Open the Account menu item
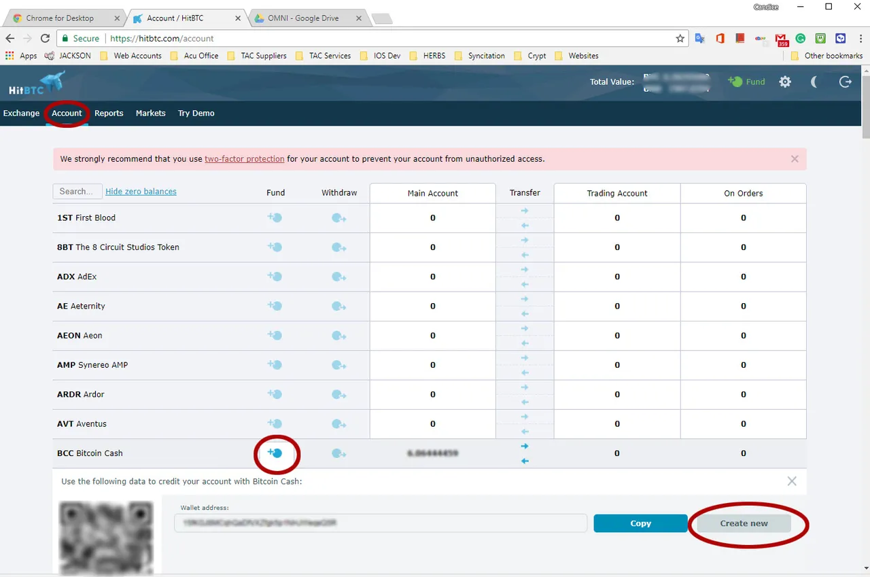The width and height of the screenshot is (870, 577). pos(67,113)
